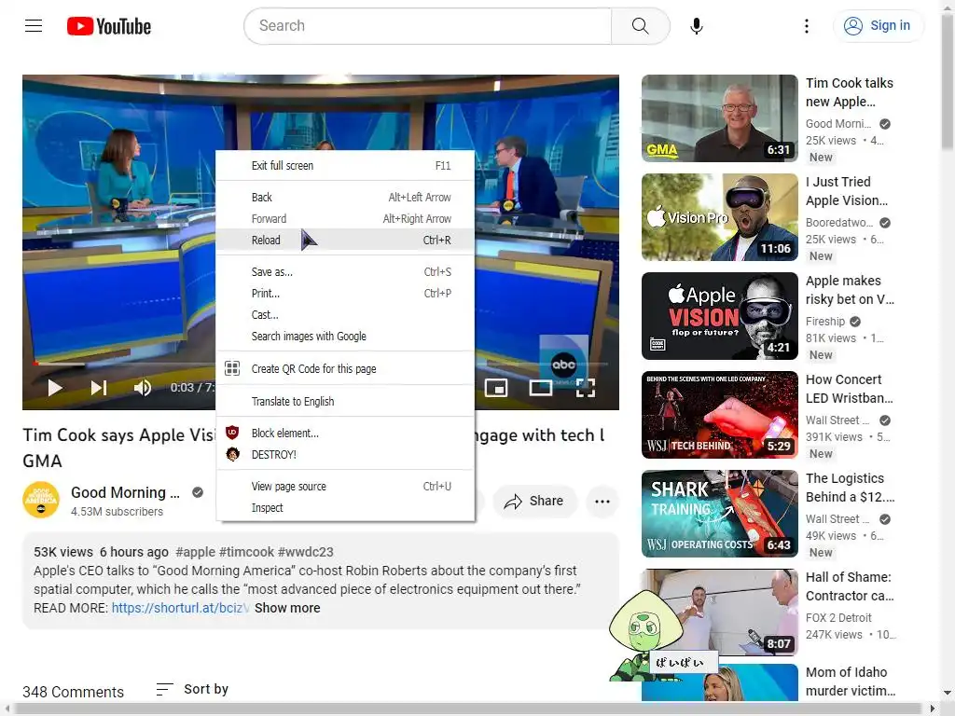Open FOX 2 Detroit channel name
The width and height of the screenshot is (955, 716).
[x=838, y=617]
